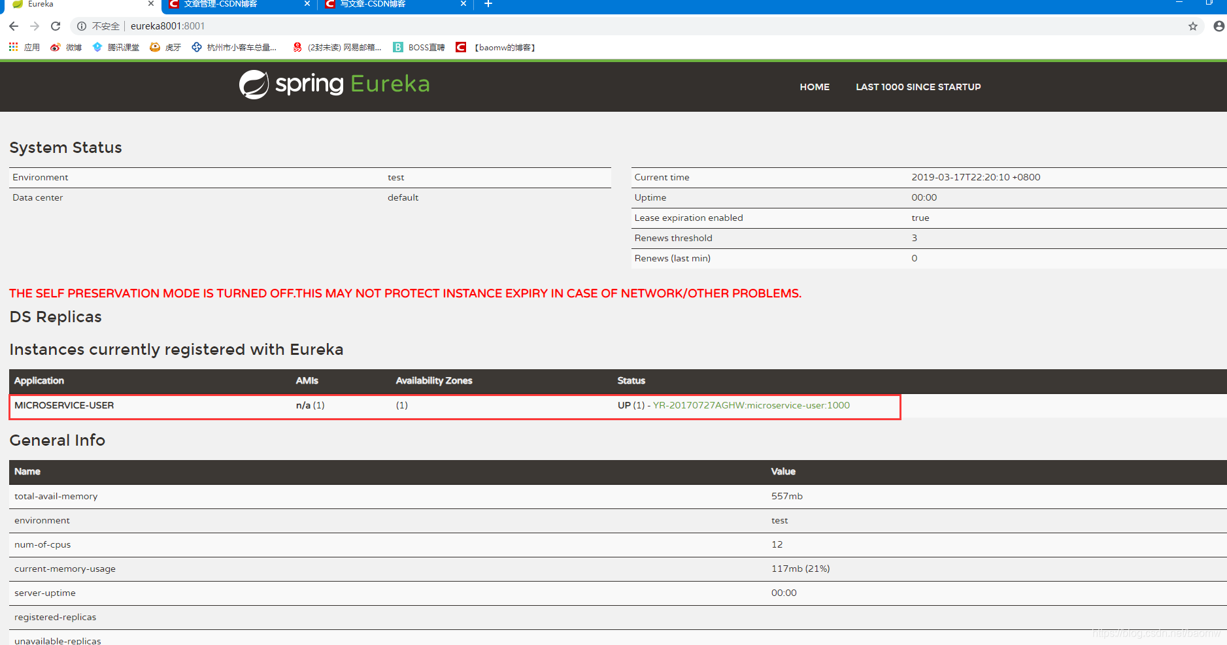Viewport: 1227px width, 645px height.
Task: Click the site info icon beside 不安全
Action: (x=82, y=26)
